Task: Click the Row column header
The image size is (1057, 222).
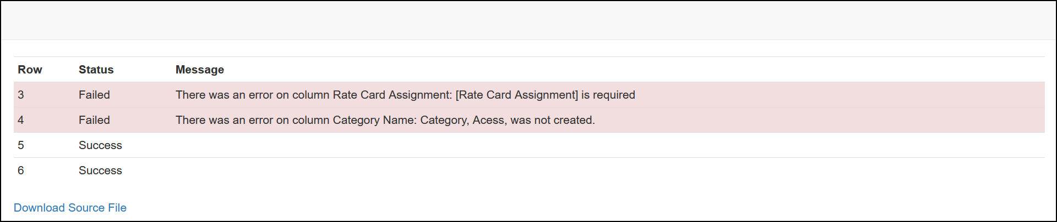Action: 30,70
